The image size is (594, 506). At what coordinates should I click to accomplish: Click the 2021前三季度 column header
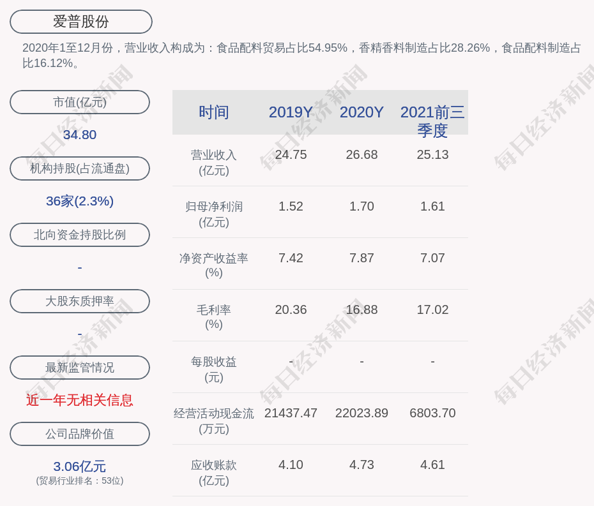pos(432,121)
